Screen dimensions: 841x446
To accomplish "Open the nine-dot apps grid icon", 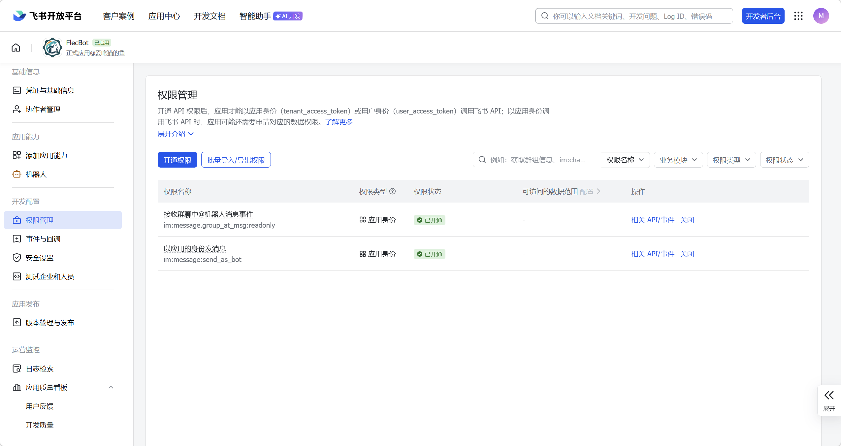I will click(x=798, y=16).
